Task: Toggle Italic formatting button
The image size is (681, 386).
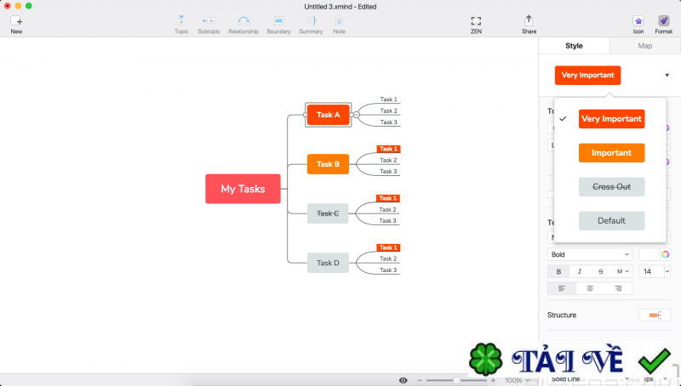Action: [580, 271]
